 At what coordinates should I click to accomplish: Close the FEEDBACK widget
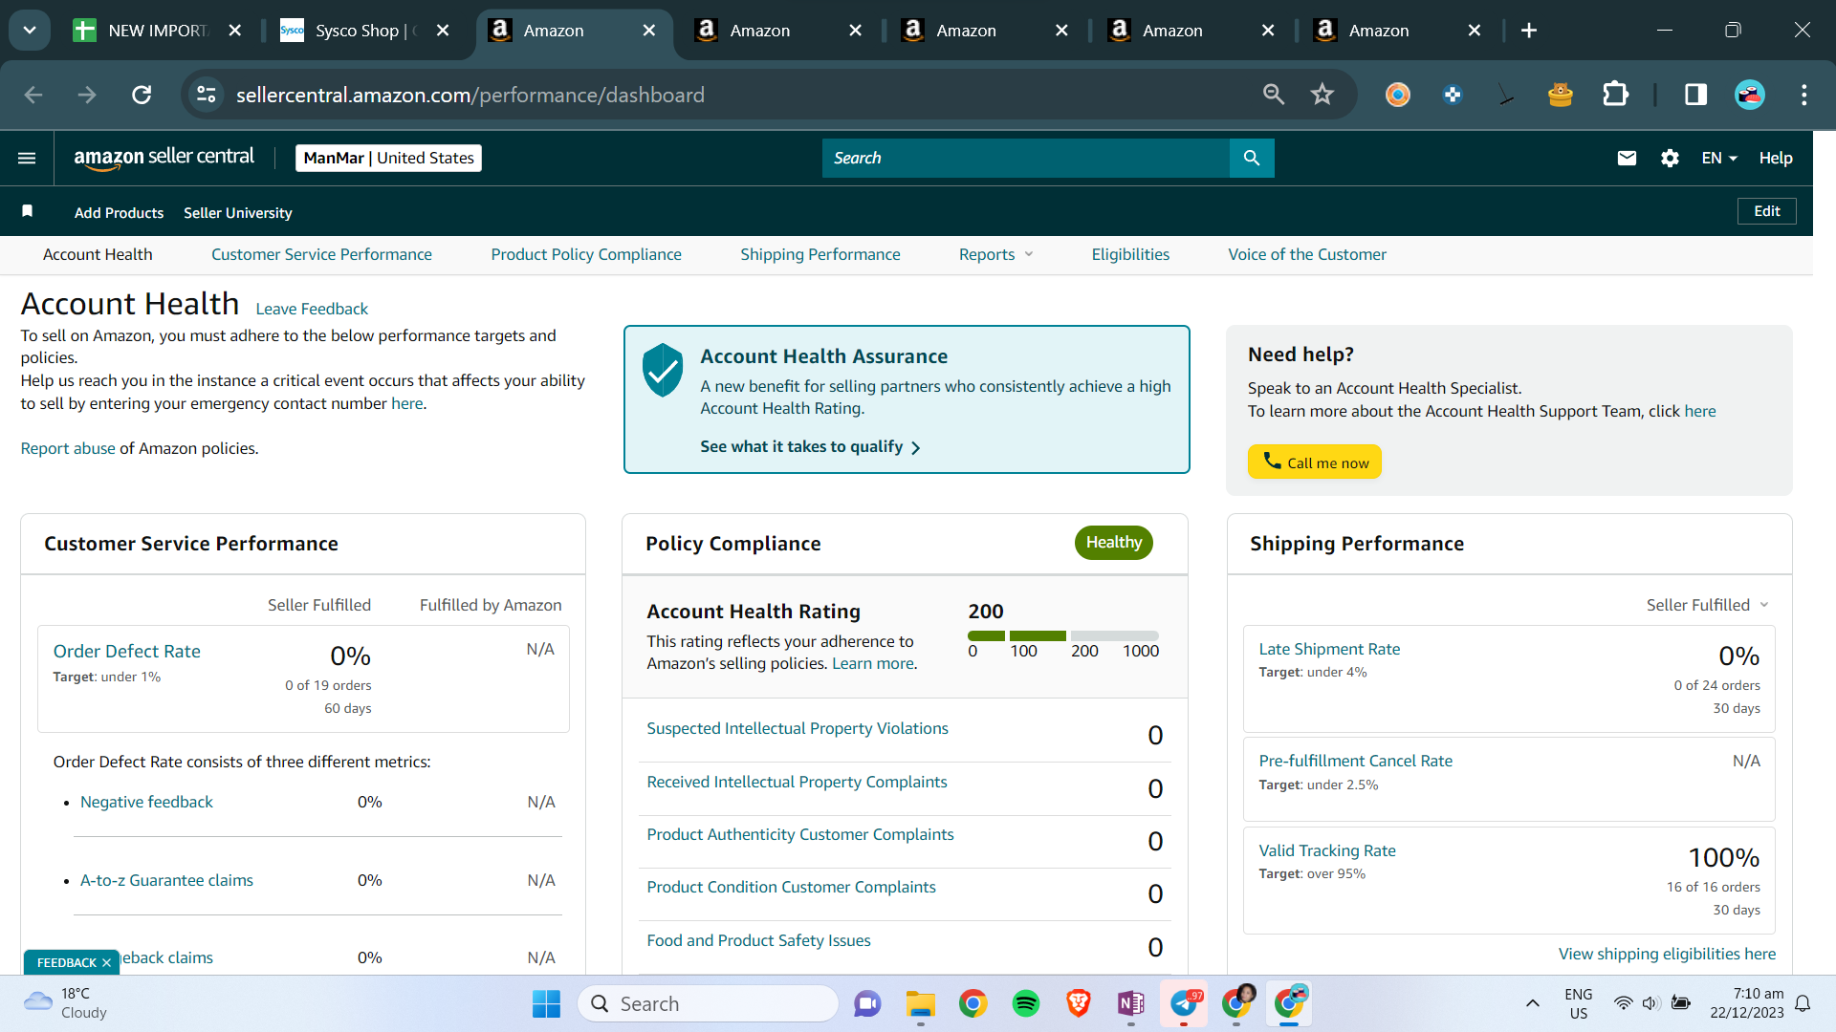[106, 962]
